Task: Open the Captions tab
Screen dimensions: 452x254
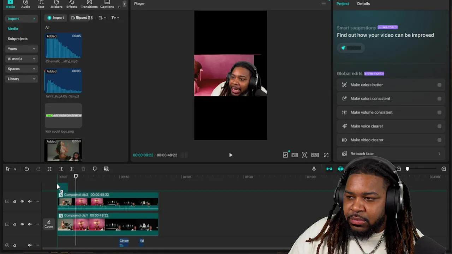Action: [x=107, y=4]
